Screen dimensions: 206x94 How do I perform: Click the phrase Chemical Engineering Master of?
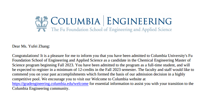(x=164, y=60)
